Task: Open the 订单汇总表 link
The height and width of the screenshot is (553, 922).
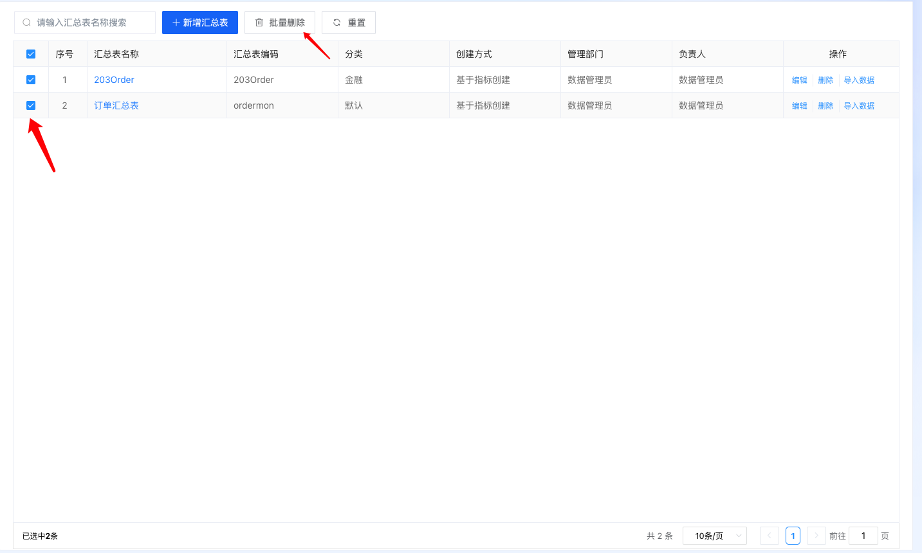Action: [116, 105]
